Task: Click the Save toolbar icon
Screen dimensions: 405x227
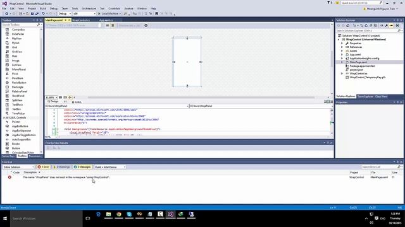Action: click(32, 14)
